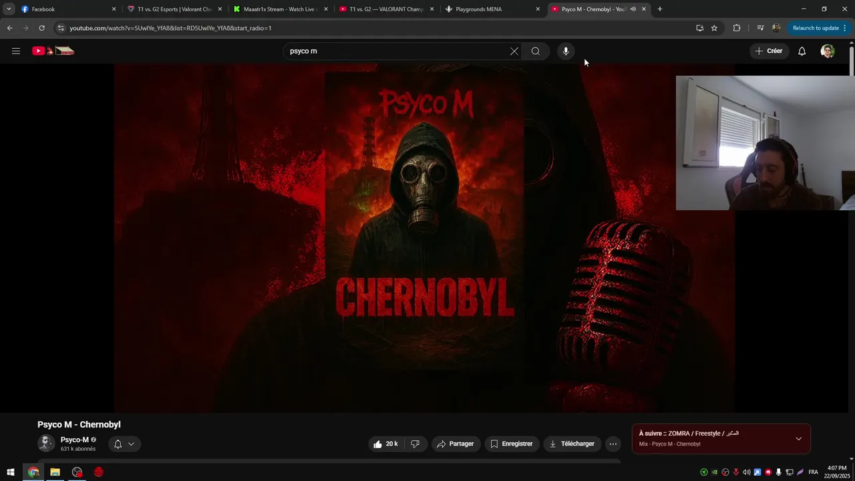855x481 pixels.
Task: Save video with Enregistrer button
Action: click(512, 444)
